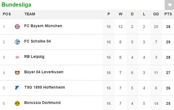Click the FC Schalke 04 club logo
The width and height of the screenshot is (174, 110).
[17, 42]
